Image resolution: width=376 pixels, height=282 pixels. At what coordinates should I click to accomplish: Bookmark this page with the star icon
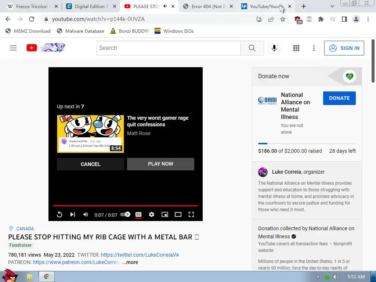283,19
